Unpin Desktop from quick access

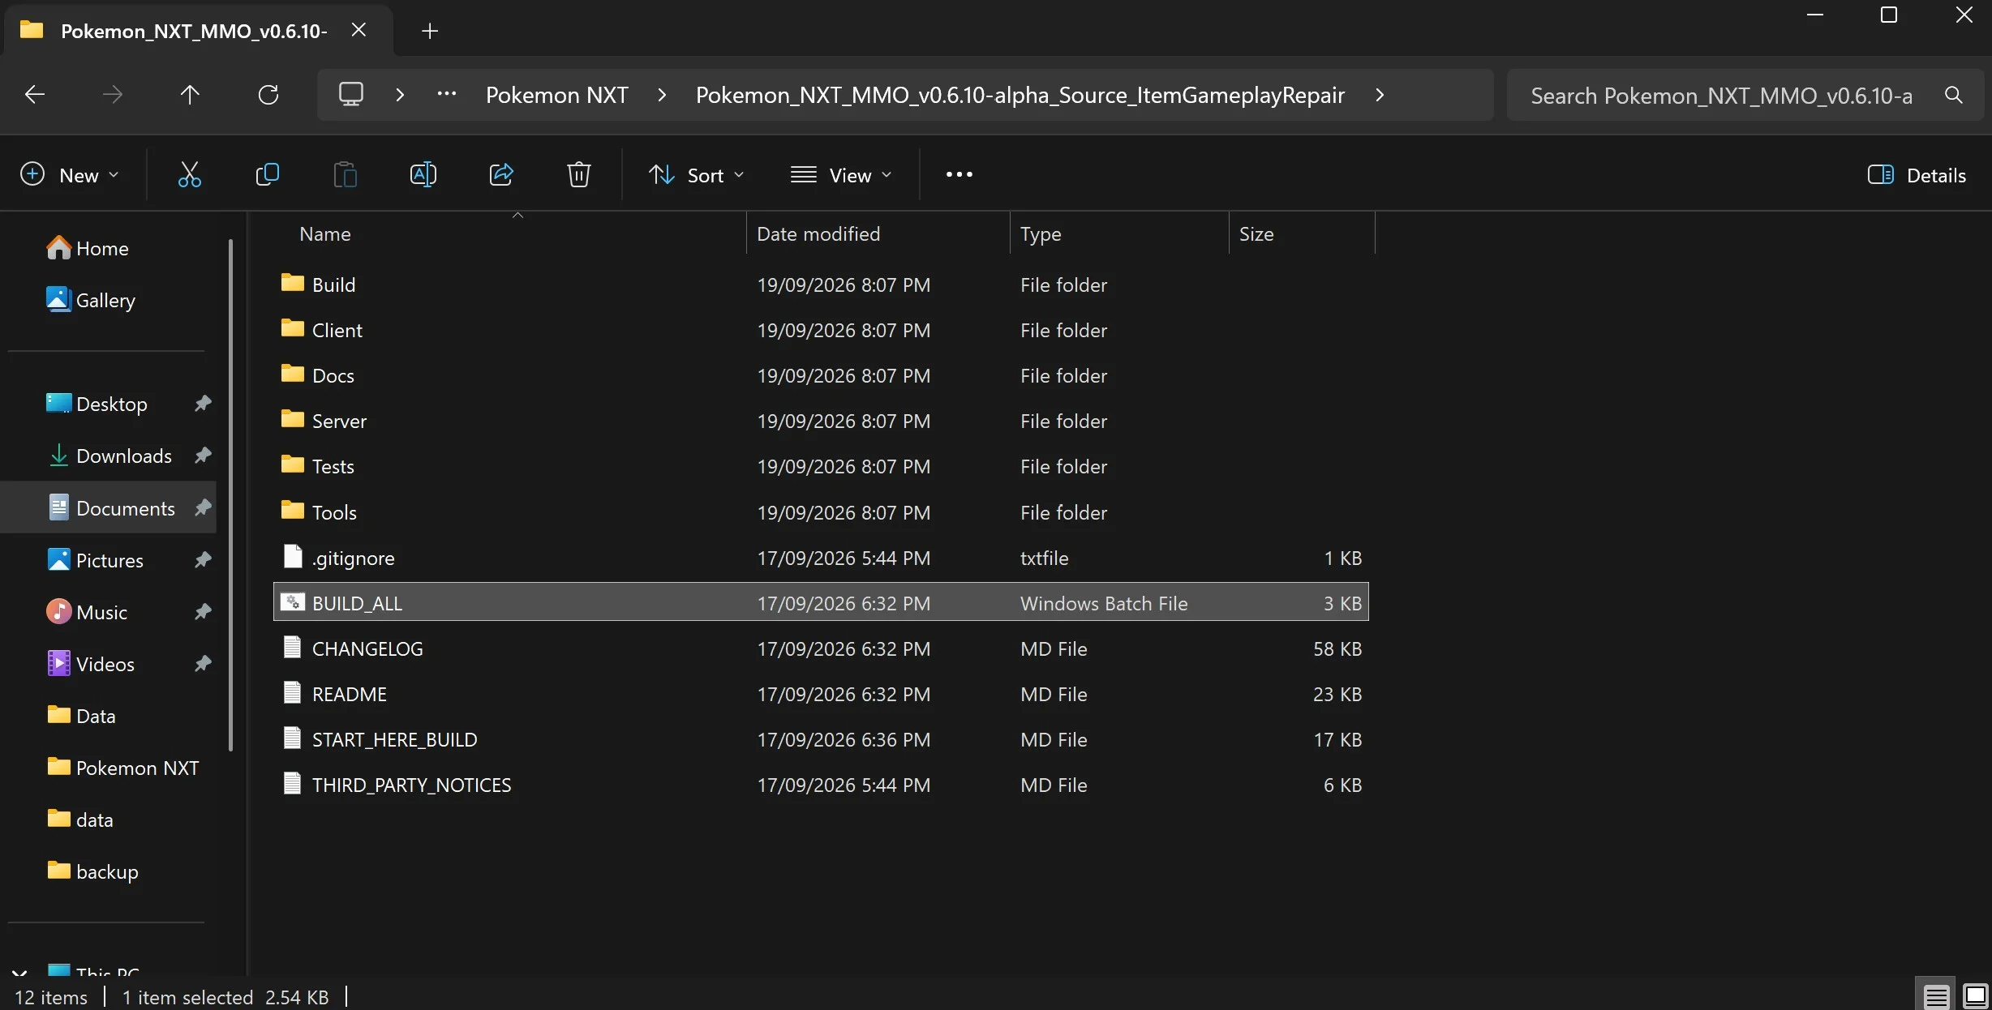(203, 403)
